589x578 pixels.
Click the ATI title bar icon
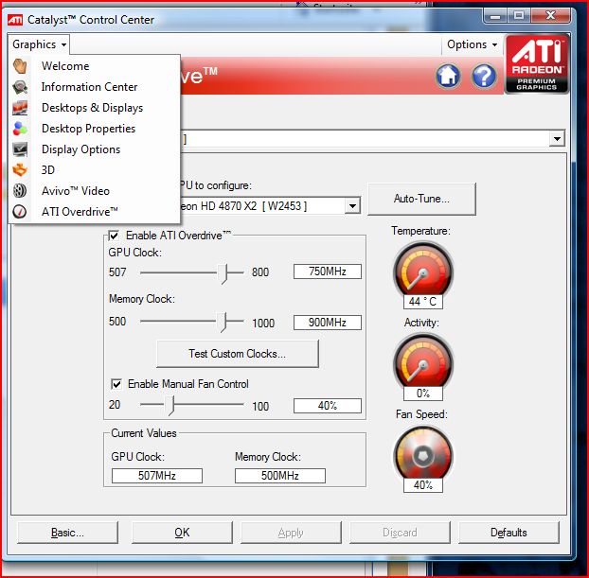[15, 20]
